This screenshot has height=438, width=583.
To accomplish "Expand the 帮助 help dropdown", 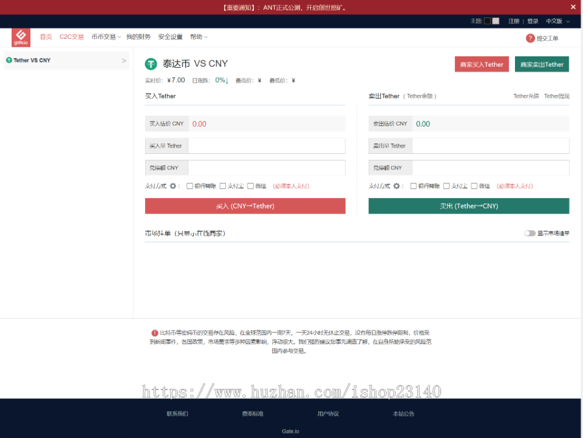I will (199, 37).
